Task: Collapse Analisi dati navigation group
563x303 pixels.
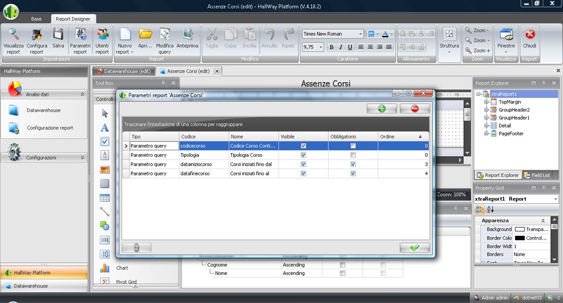Action: [82, 94]
